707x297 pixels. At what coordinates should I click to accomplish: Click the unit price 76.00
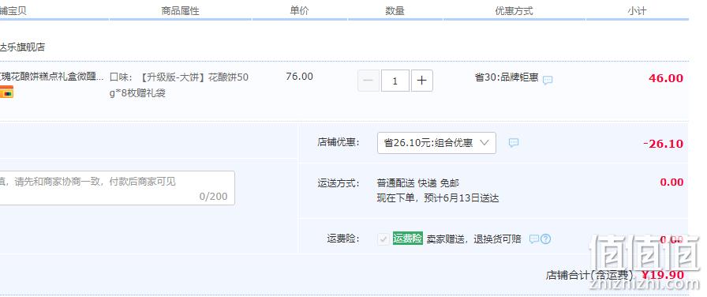pos(299,77)
